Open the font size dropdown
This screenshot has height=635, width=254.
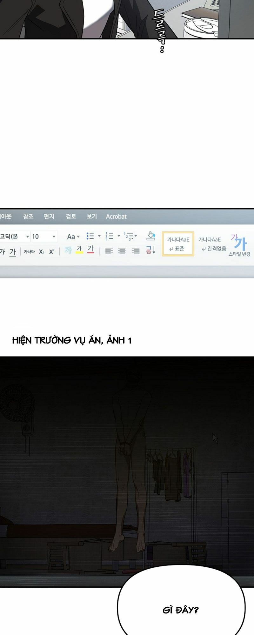pos(54,237)
